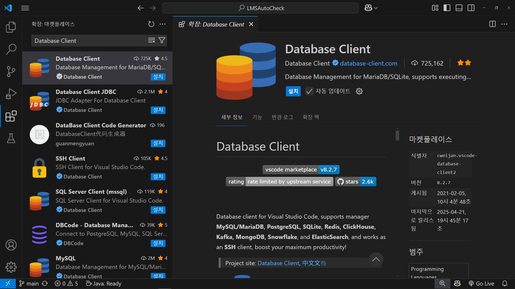The height and width of the screenshot is (289, 515).
Task: Open Database Client project site link
Action: 278,263
